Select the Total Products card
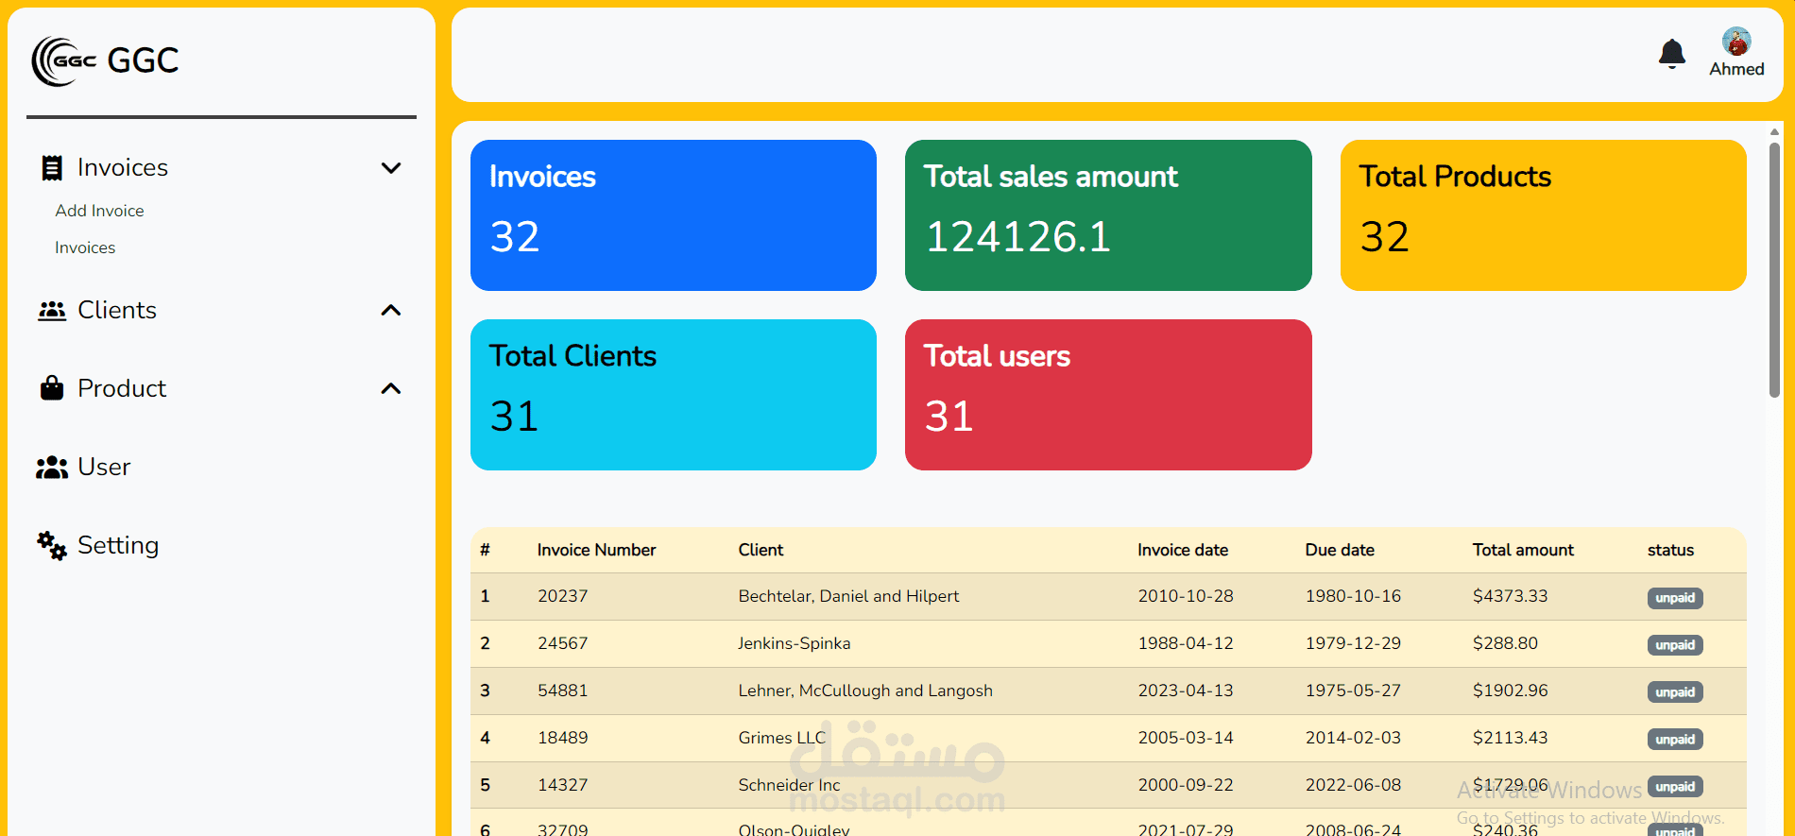1795x836 pixels. point(1544,215)
